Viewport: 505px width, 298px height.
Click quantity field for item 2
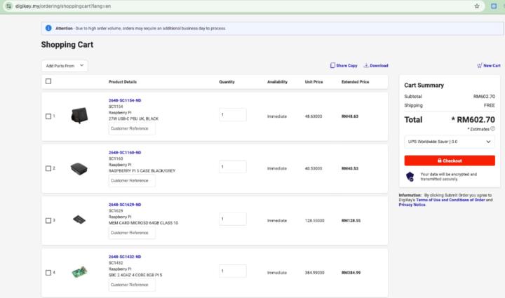pyautogui.click(x=232, y=167)
